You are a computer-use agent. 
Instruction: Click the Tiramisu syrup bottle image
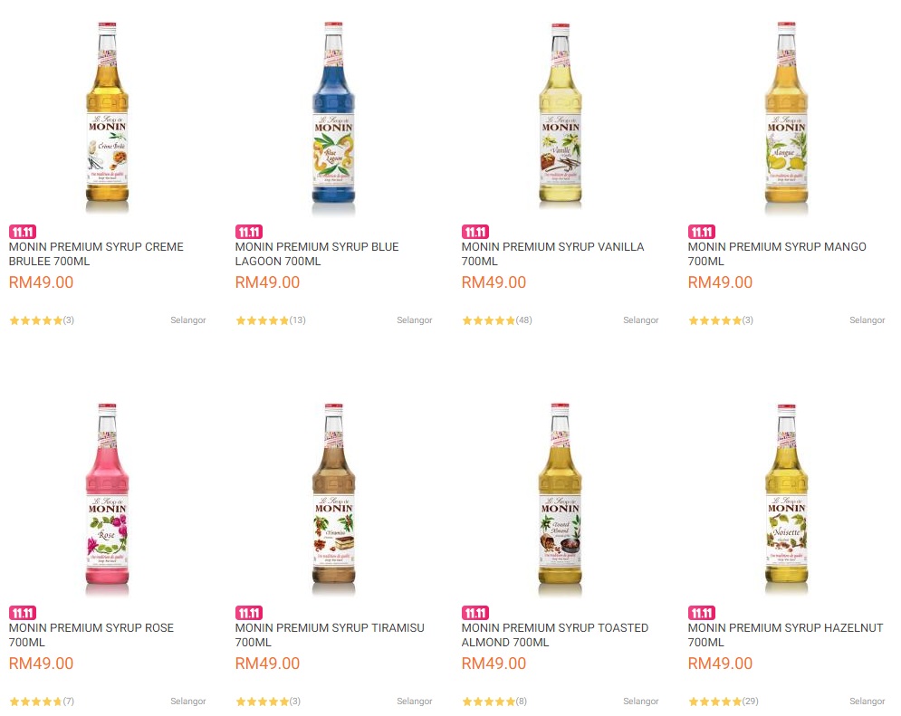tap(333, 495)
